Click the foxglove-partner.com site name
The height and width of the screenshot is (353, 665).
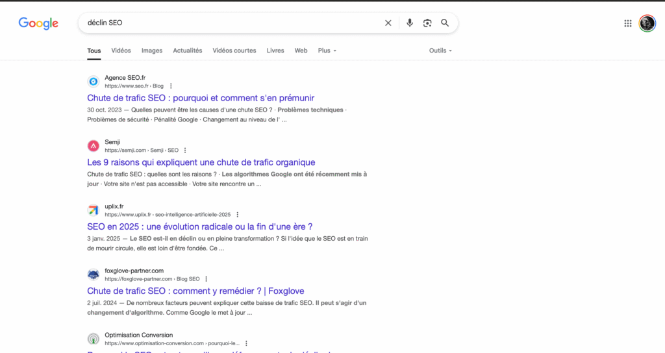134,271
